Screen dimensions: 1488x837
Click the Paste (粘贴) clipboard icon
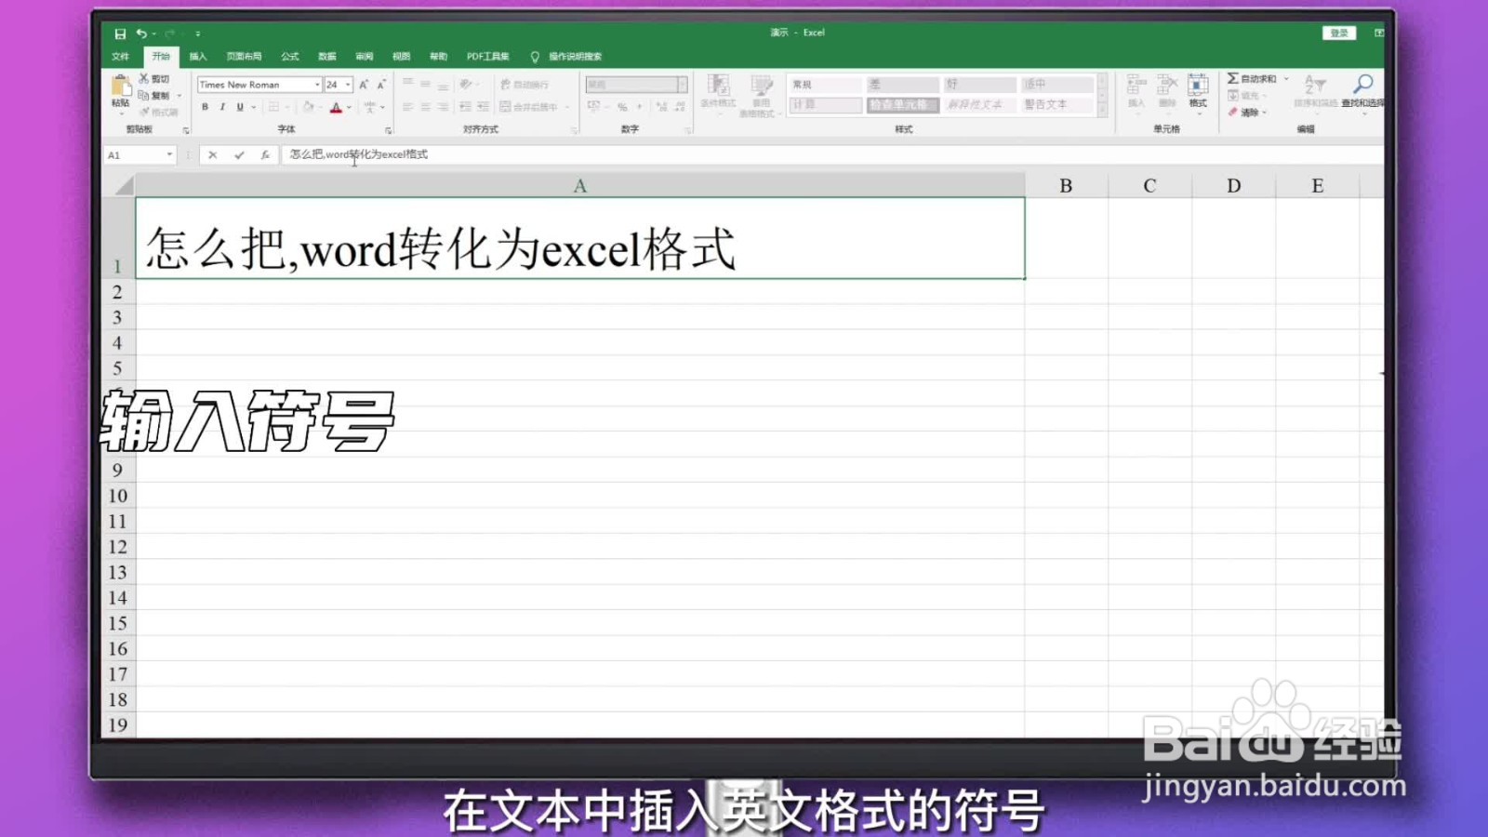coord(121,86)
